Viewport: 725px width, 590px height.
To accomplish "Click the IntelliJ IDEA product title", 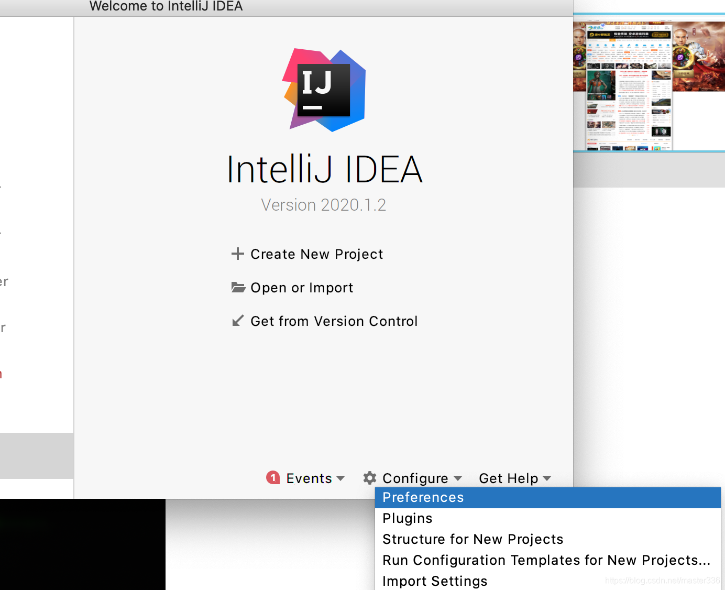I will click(x=324, y=169).
